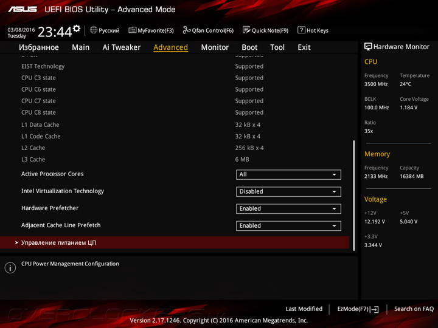Click the EIST Technology row

pos(175,66)
